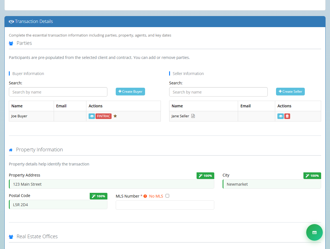Check the No MLS checkbox
The image size is (330, 249).
tap(167, 196)
